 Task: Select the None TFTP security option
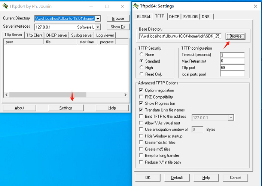tap(141, 54)
